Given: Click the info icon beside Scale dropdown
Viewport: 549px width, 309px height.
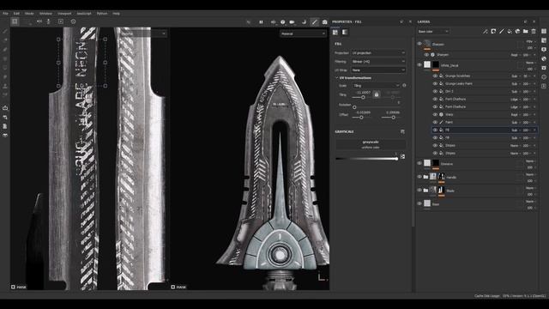Looking at the screenshot, I should pos(404,86).
